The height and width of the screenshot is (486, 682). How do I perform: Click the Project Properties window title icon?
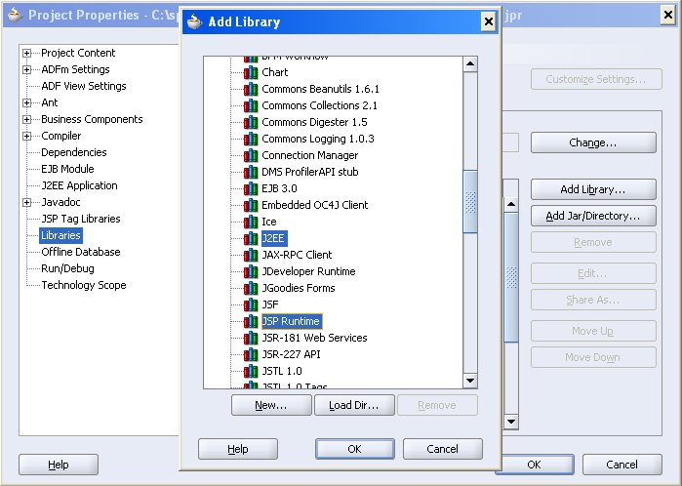pos(15,15)
